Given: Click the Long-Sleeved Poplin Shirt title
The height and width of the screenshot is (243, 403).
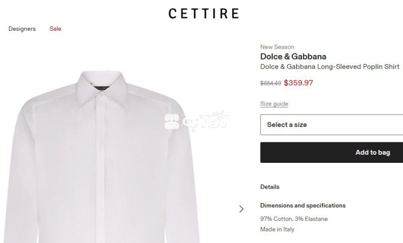Looking at the screenshot, I should click(x=329, y=67).
